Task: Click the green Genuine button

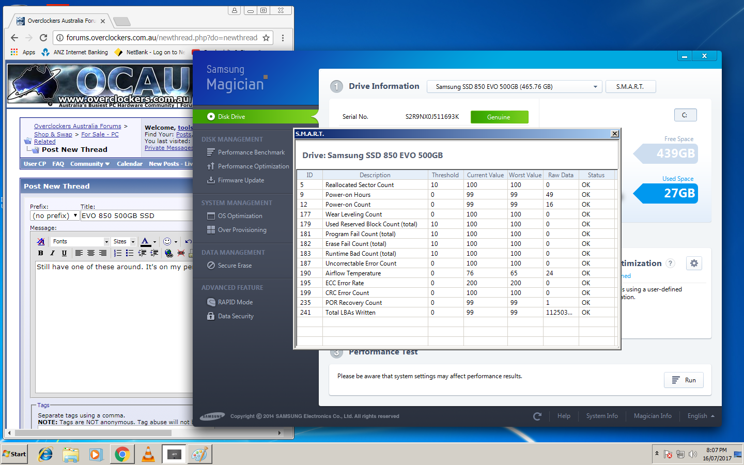Action: point(499,117)
